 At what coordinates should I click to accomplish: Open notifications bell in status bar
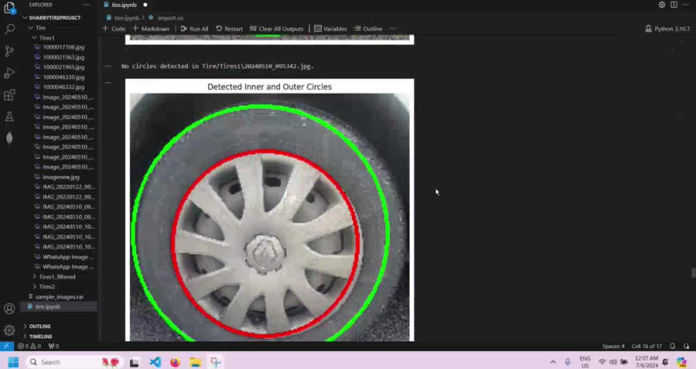click(672, 346)
